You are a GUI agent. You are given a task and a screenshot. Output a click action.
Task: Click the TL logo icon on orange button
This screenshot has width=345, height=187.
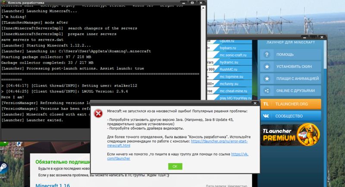[267, 104]
